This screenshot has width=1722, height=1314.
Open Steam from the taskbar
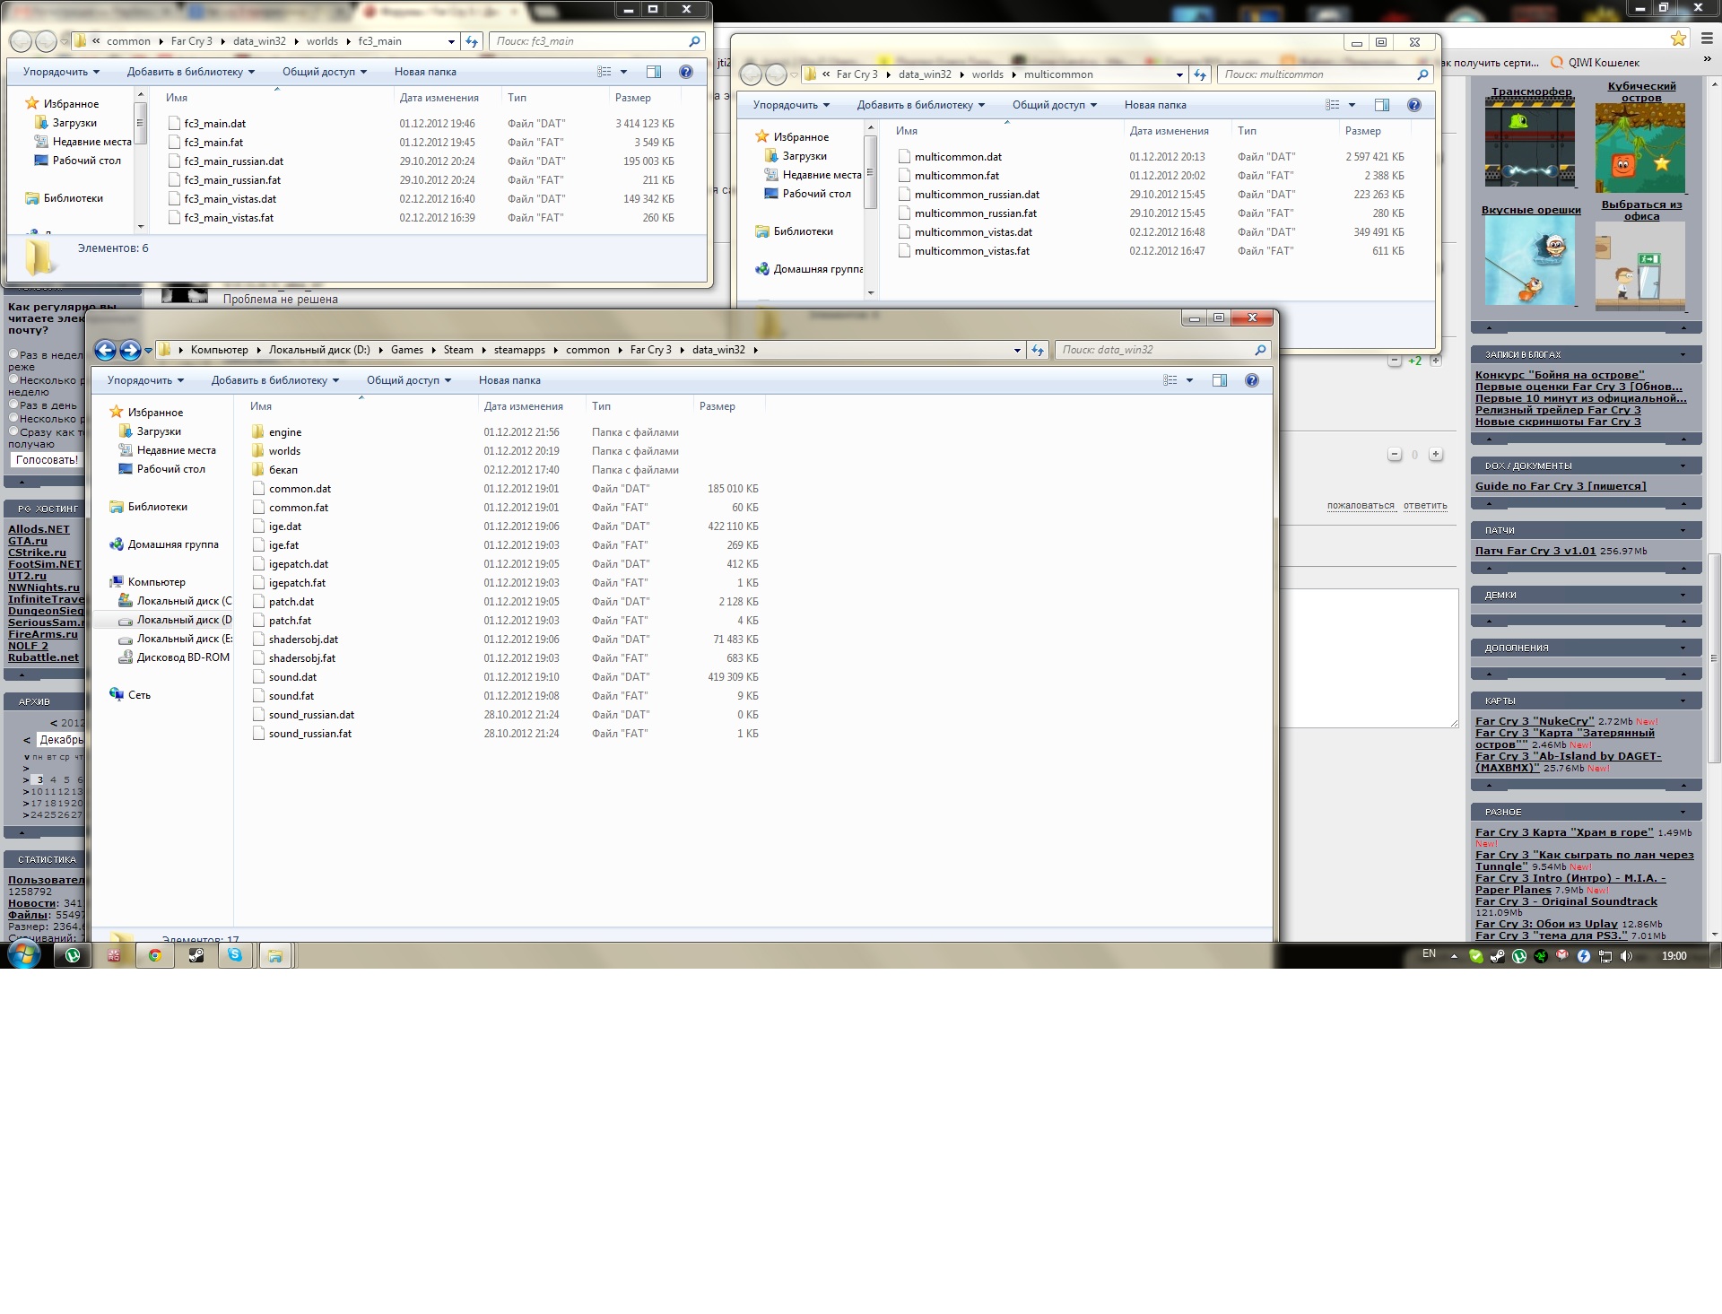(196, 955)
